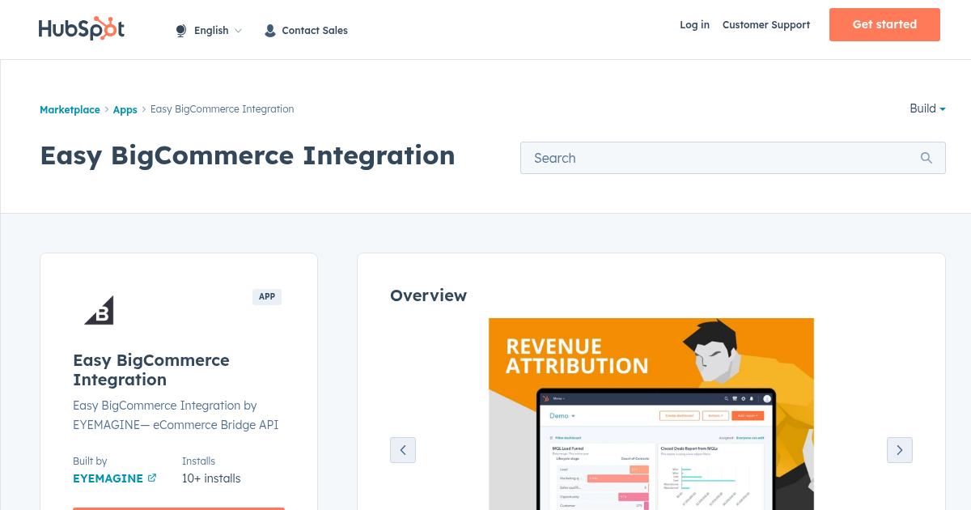Open Customer Support link
Image resolution: width=971 pixels, height=510 pixels.
click(766, 25)
